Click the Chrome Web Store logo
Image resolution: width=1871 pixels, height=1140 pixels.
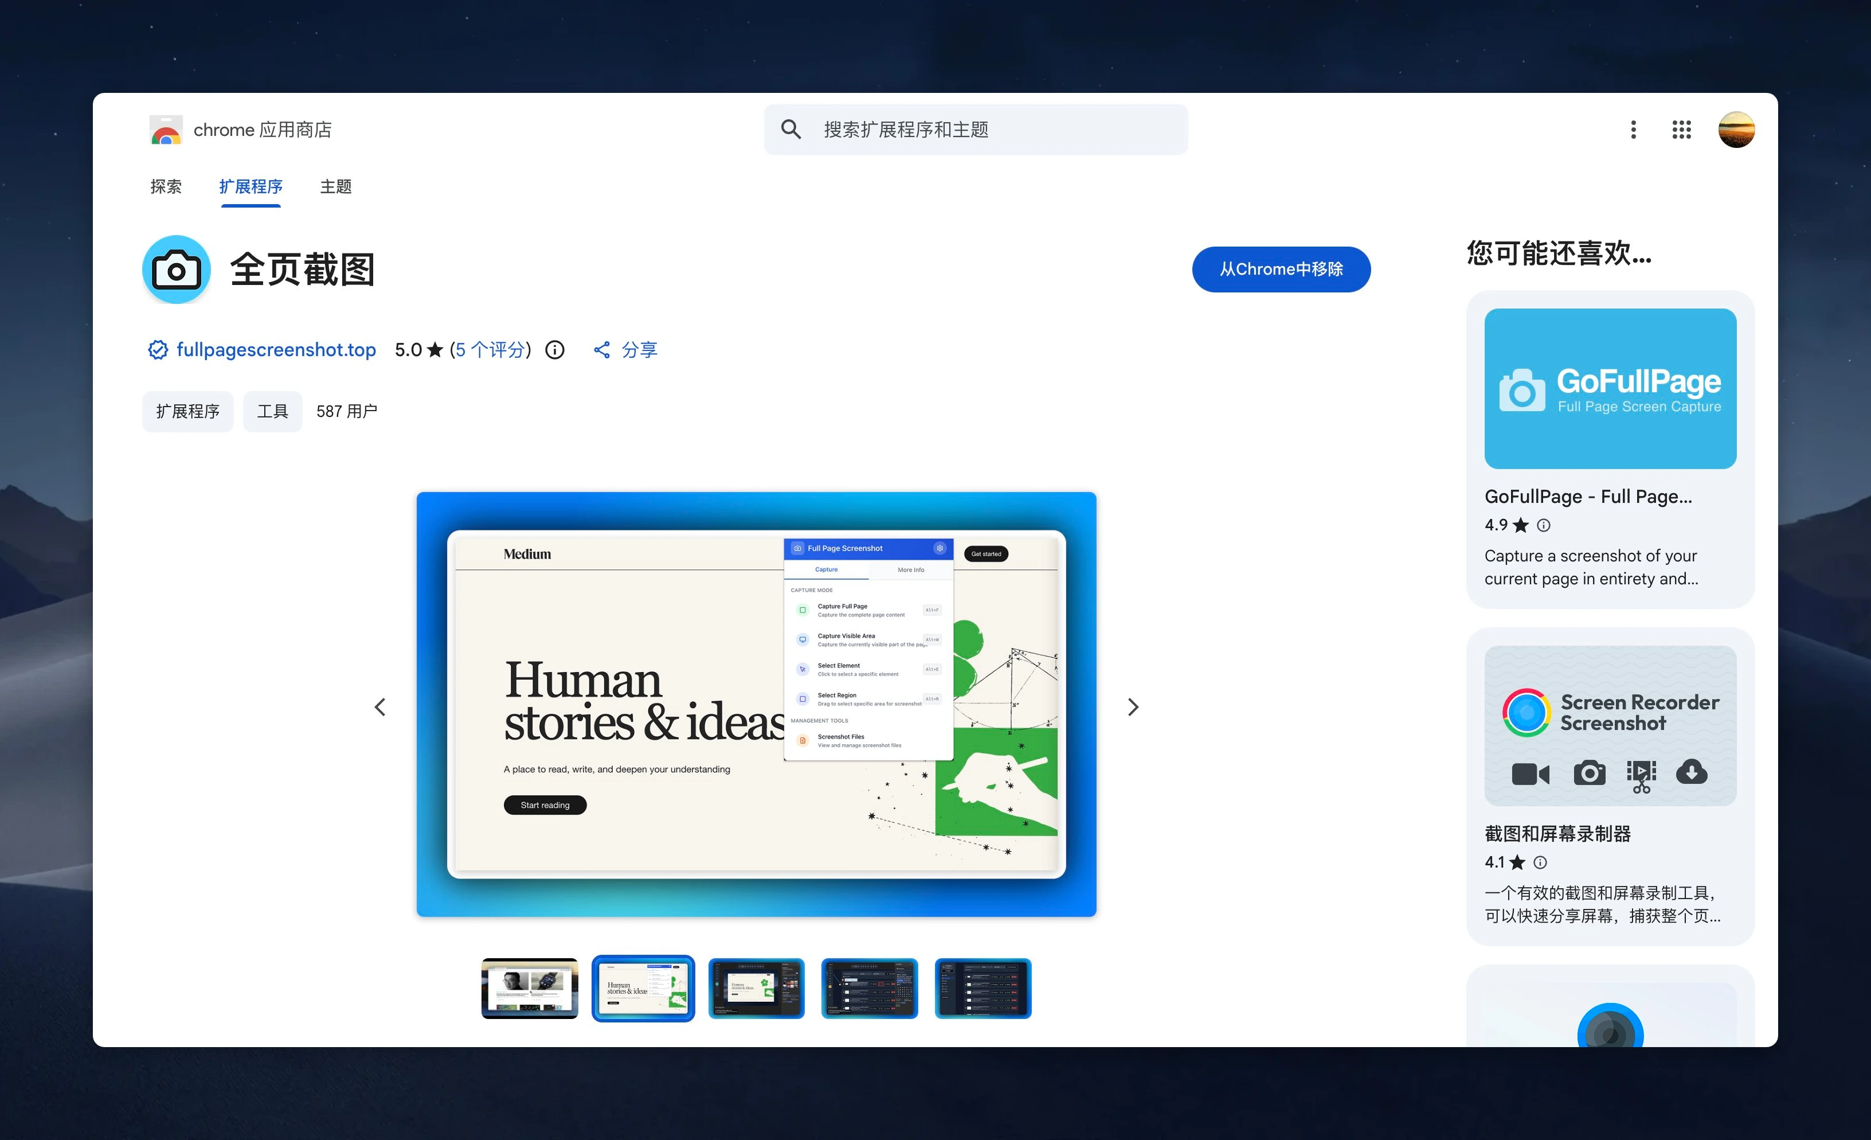point(166,129)
